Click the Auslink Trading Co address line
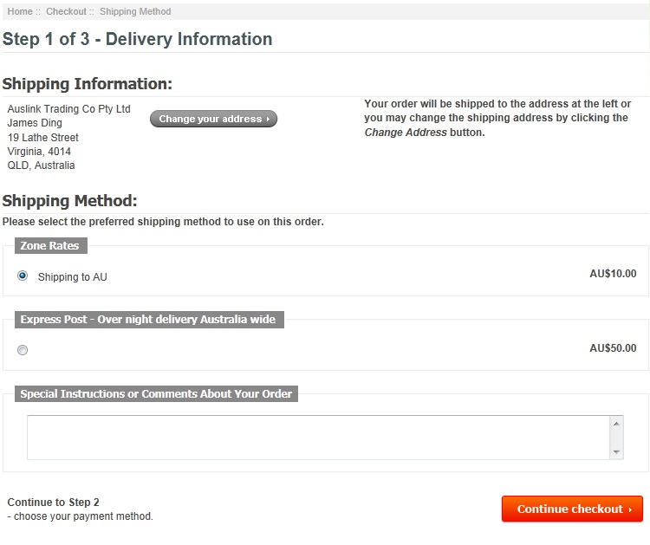This screenshot has height=545, width=650. (x=68, y=109)
